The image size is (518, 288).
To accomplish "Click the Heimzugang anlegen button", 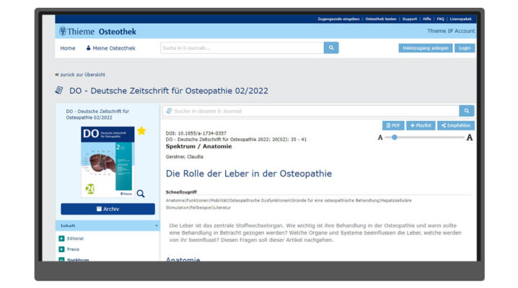I will pos(426,48).
